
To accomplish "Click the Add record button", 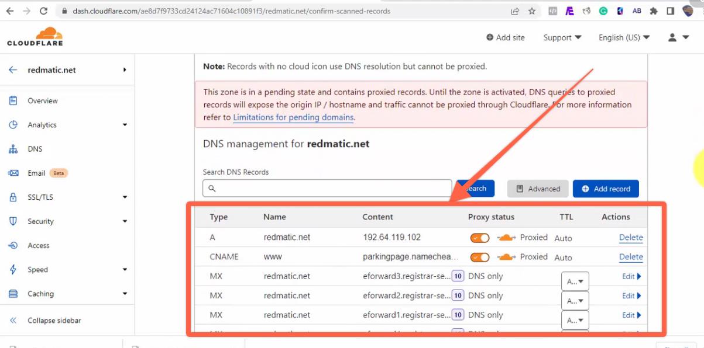I will tap(606, 189).
